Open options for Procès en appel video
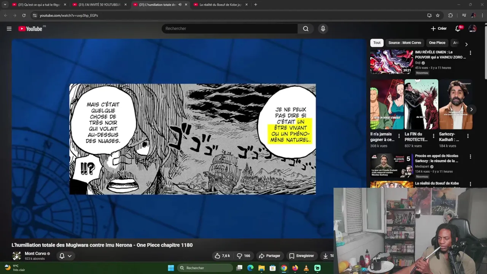The image size is (487, 274). pyautogui.click(x=470, y=156)
